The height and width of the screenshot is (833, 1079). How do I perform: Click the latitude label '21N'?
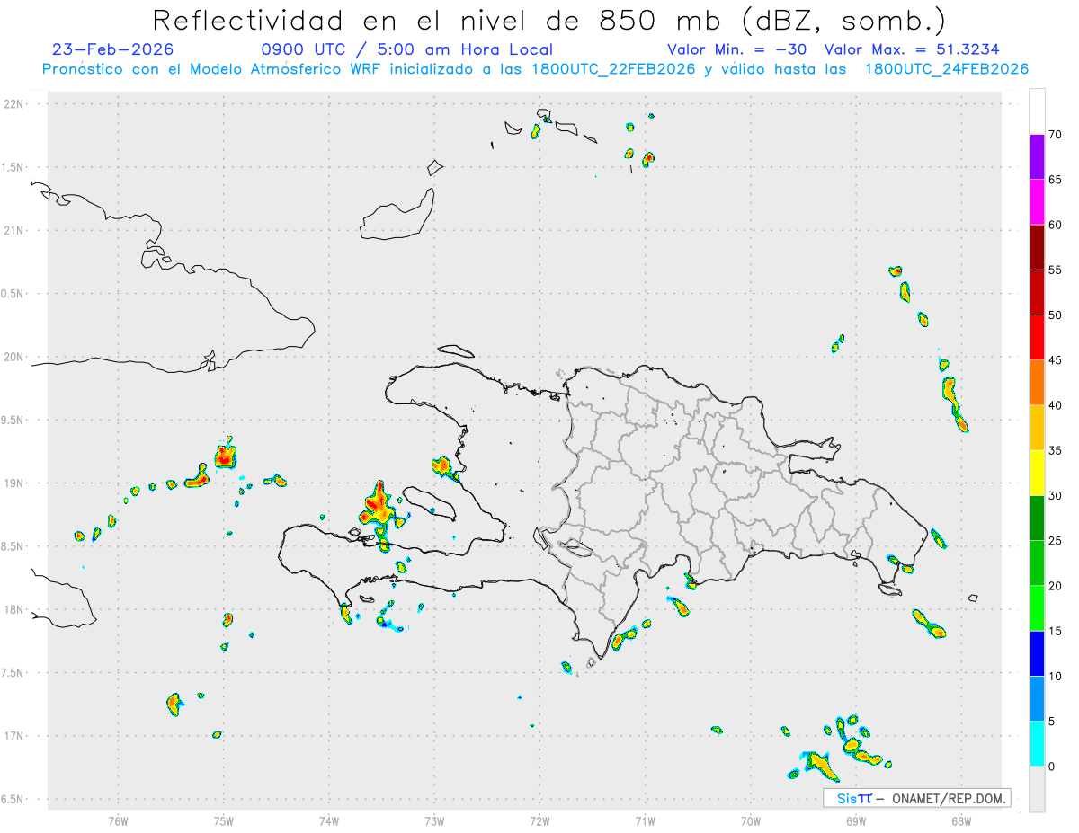tap(15, 231)
